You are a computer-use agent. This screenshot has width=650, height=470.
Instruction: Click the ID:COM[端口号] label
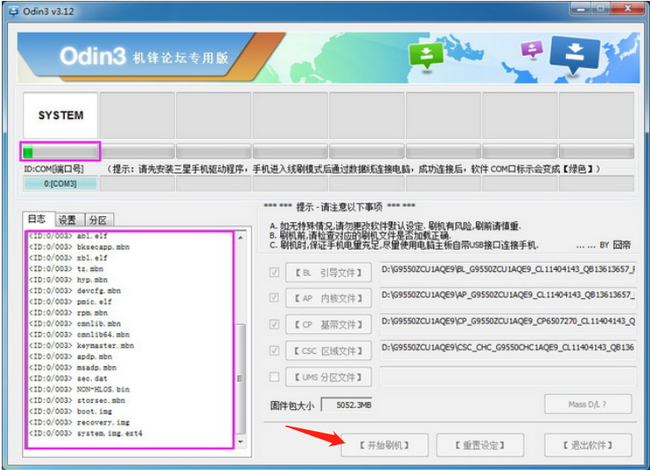54,169
